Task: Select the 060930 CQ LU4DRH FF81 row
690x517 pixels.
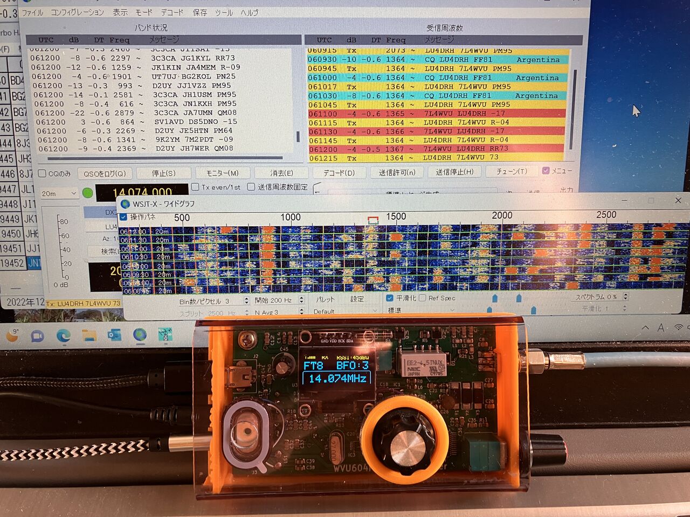Action: [x=437, y=60]
